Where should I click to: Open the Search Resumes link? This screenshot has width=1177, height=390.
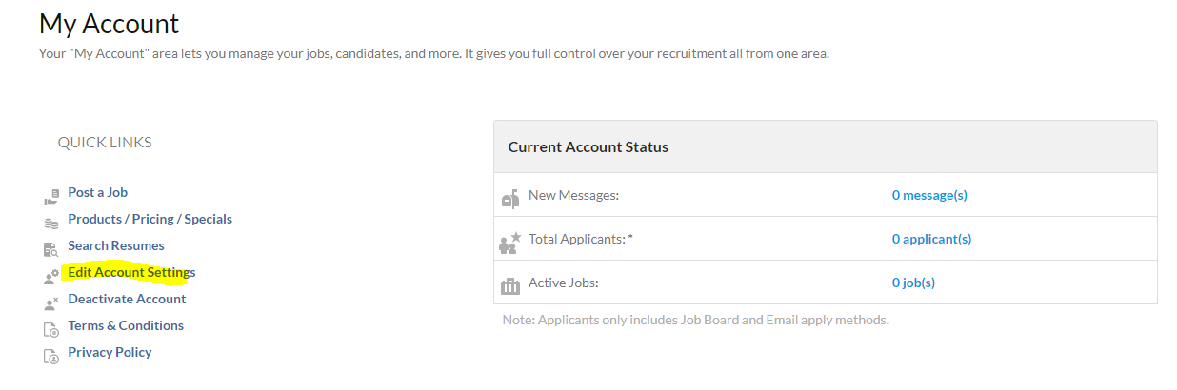pos(116,245)
